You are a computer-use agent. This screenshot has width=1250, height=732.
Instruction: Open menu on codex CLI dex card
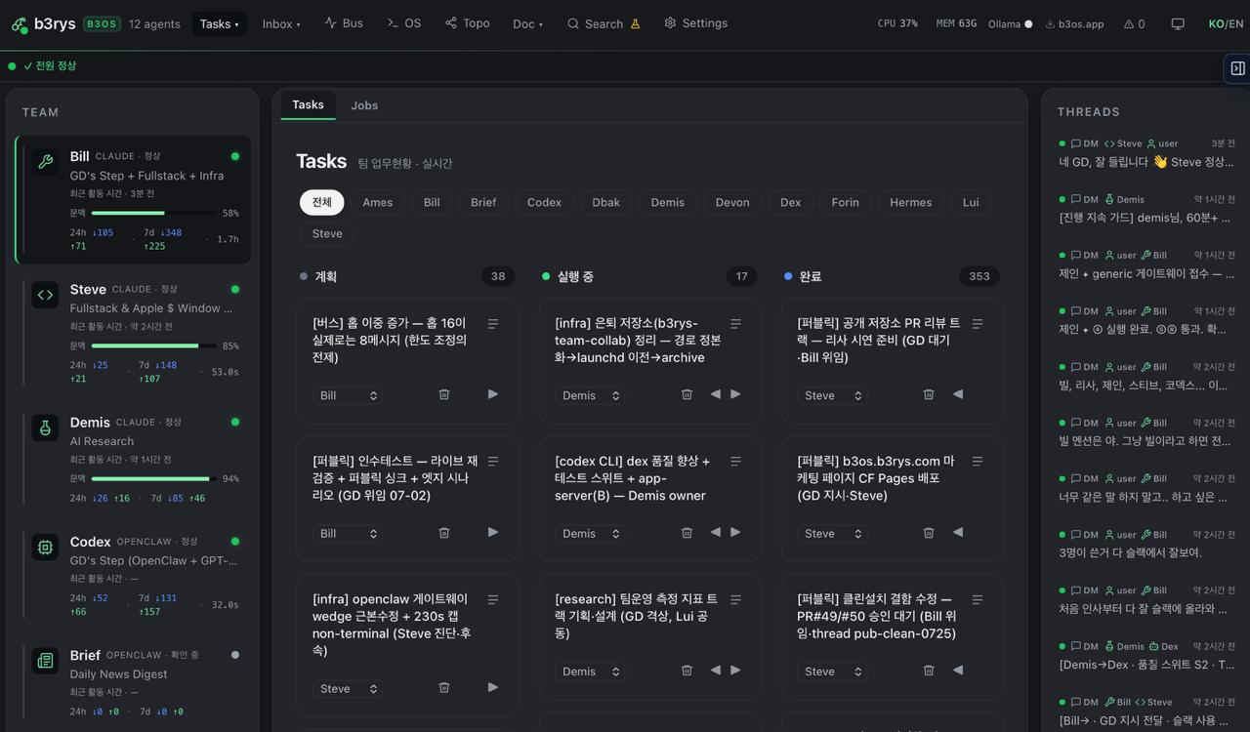735,462
